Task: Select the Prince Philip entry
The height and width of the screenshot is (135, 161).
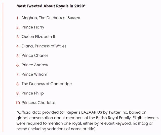Action: [x=33, y=93]
